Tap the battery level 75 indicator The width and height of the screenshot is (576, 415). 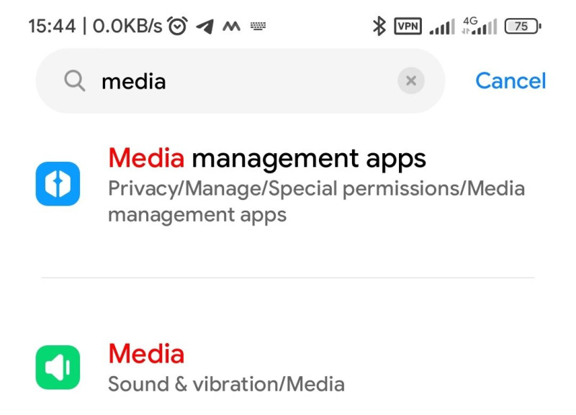point(523,26)
